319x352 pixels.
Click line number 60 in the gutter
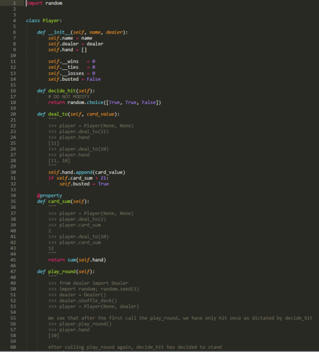[x=13, y=347]
